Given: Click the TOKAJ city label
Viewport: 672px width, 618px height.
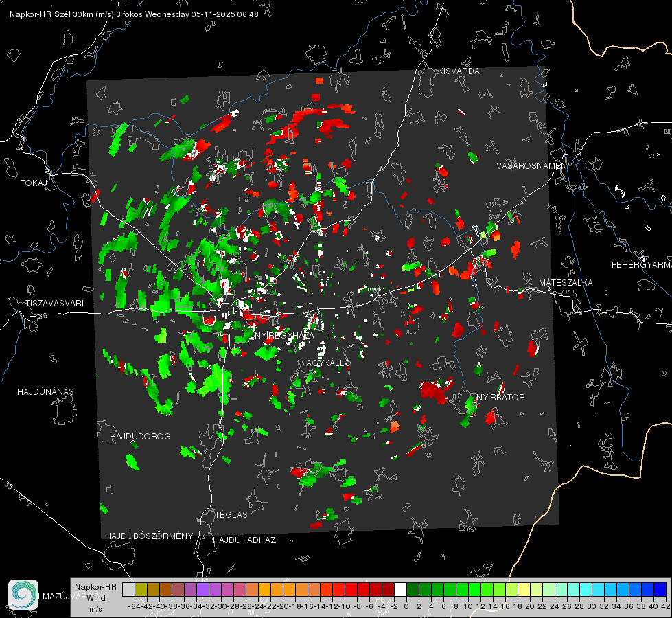Looking at the screenshot, I should [34, 183].
